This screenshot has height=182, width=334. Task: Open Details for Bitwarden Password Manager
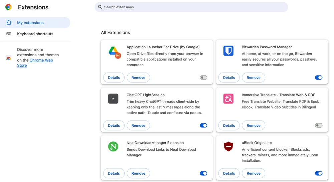229,78
